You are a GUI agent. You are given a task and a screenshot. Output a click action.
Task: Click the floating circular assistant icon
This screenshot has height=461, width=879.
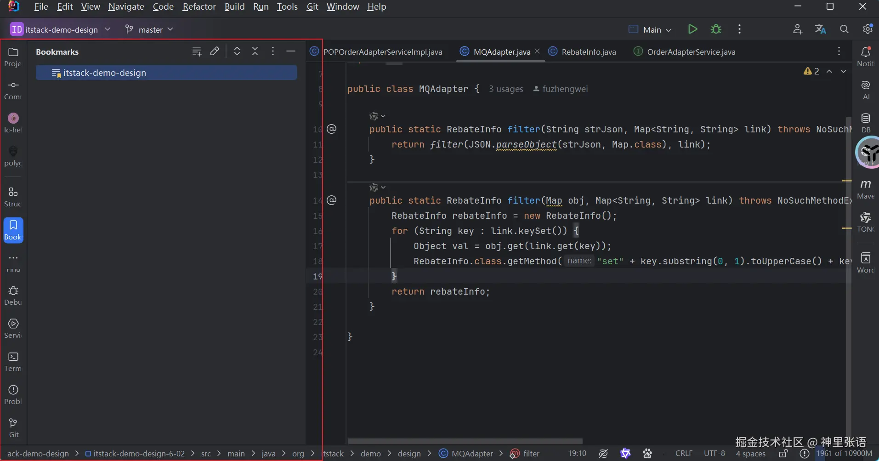868,153
